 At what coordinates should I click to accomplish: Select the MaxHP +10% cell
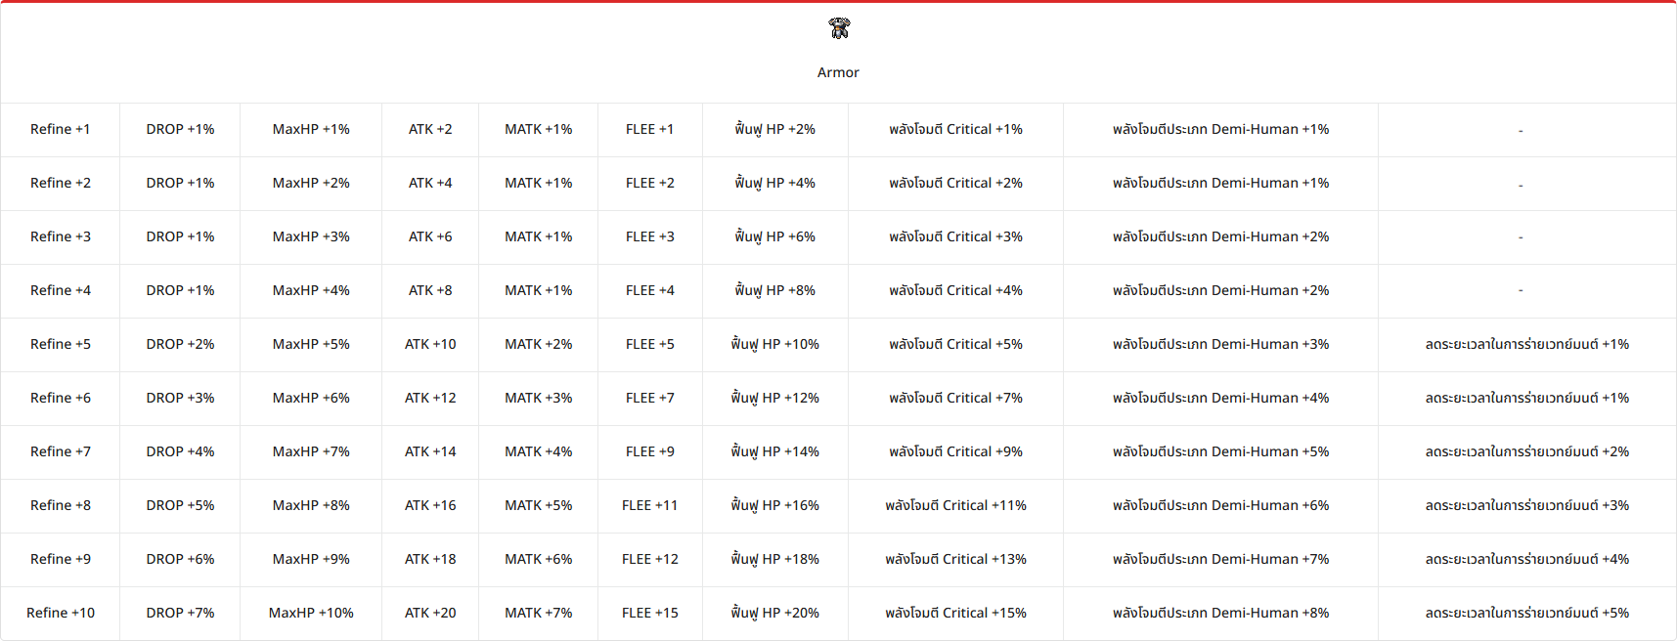coord(311,613)
